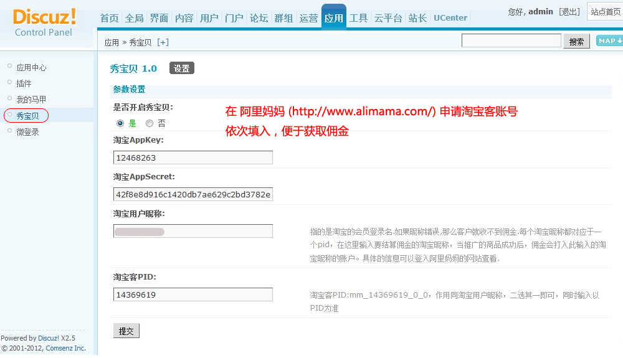
Task: Open the 群组 menu tab
Action: [283, 18]
